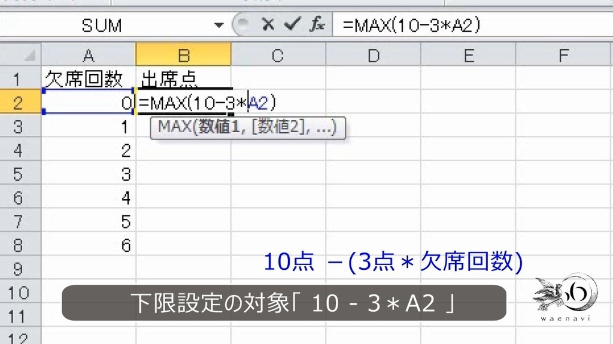Select row 1 header
Screen dimensions: 613x344
[20, 78]
